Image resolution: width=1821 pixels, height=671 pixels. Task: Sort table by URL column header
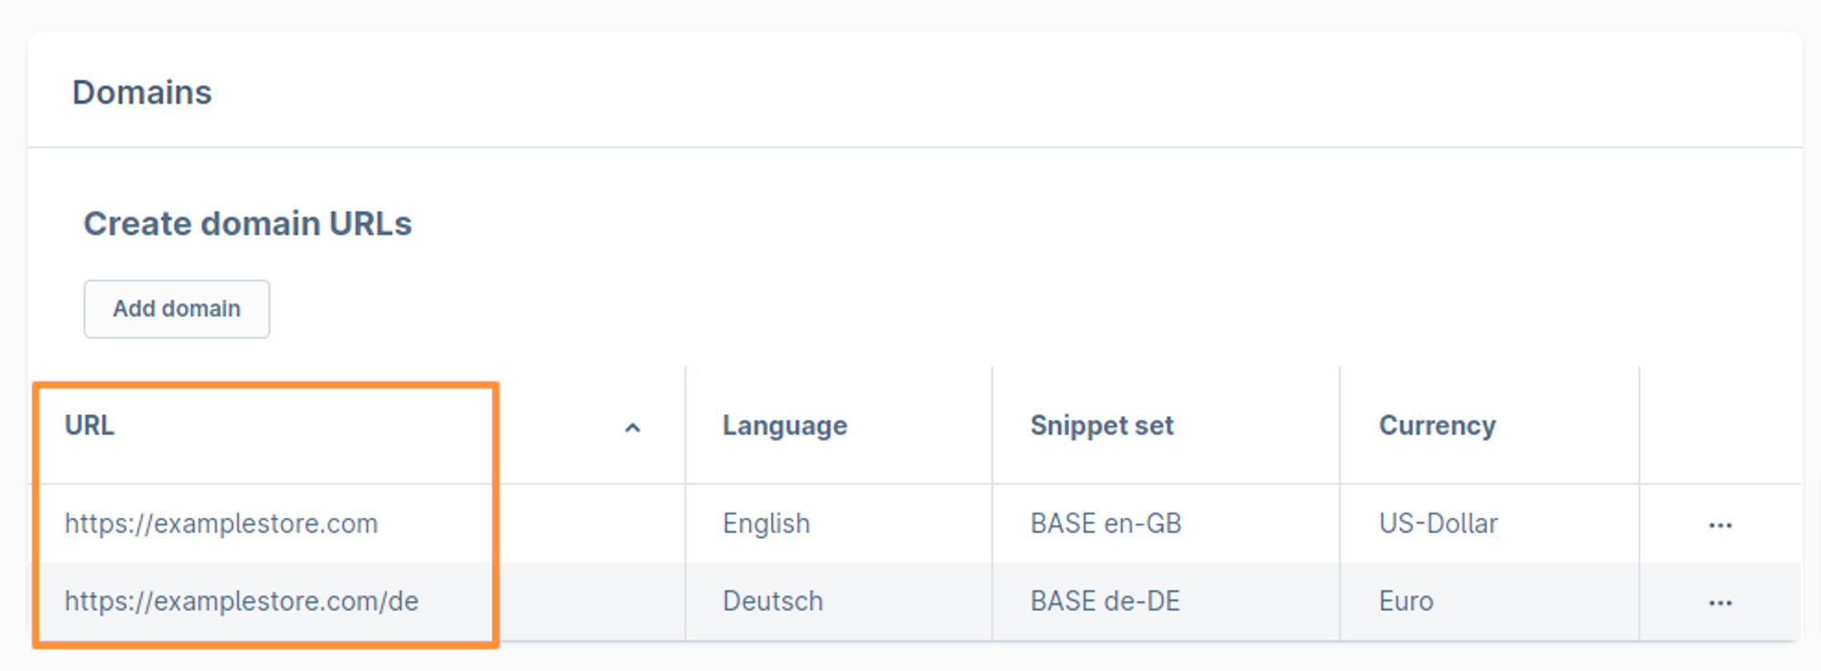click(89, 425)
